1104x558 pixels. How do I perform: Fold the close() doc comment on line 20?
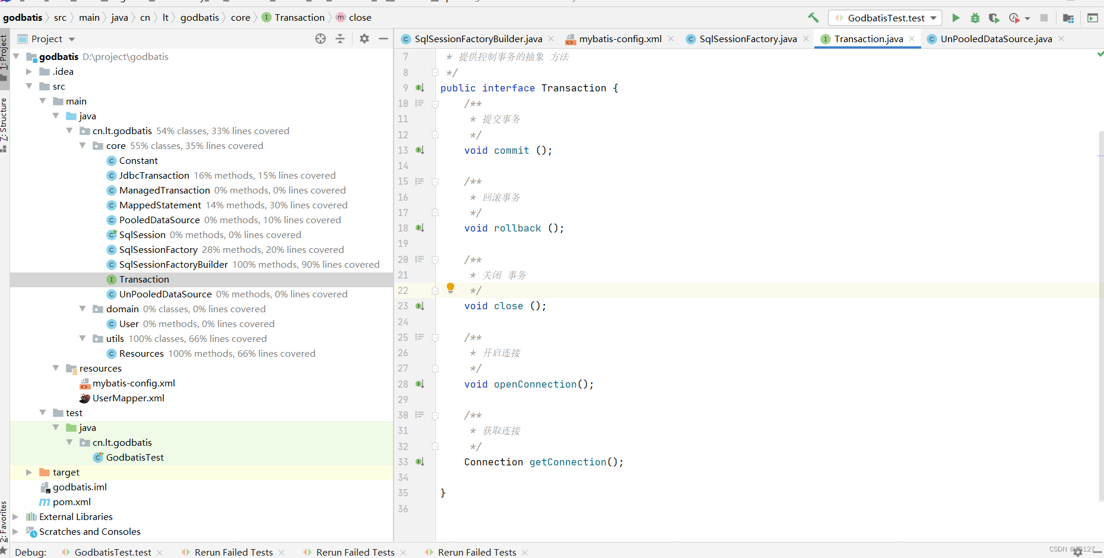point(435,260)
